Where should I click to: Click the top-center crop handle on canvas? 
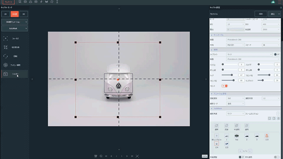click(118, 42)
